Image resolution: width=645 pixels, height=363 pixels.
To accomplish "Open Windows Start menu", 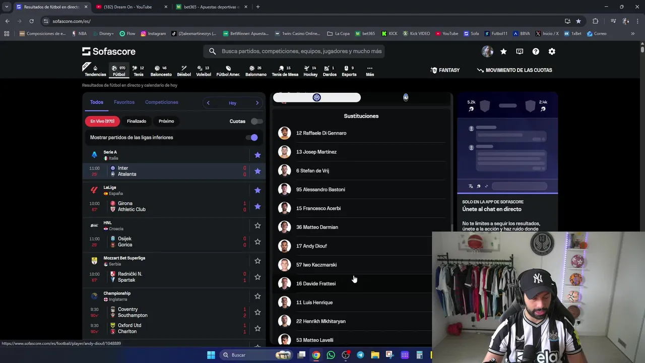I will coord(211,355).
